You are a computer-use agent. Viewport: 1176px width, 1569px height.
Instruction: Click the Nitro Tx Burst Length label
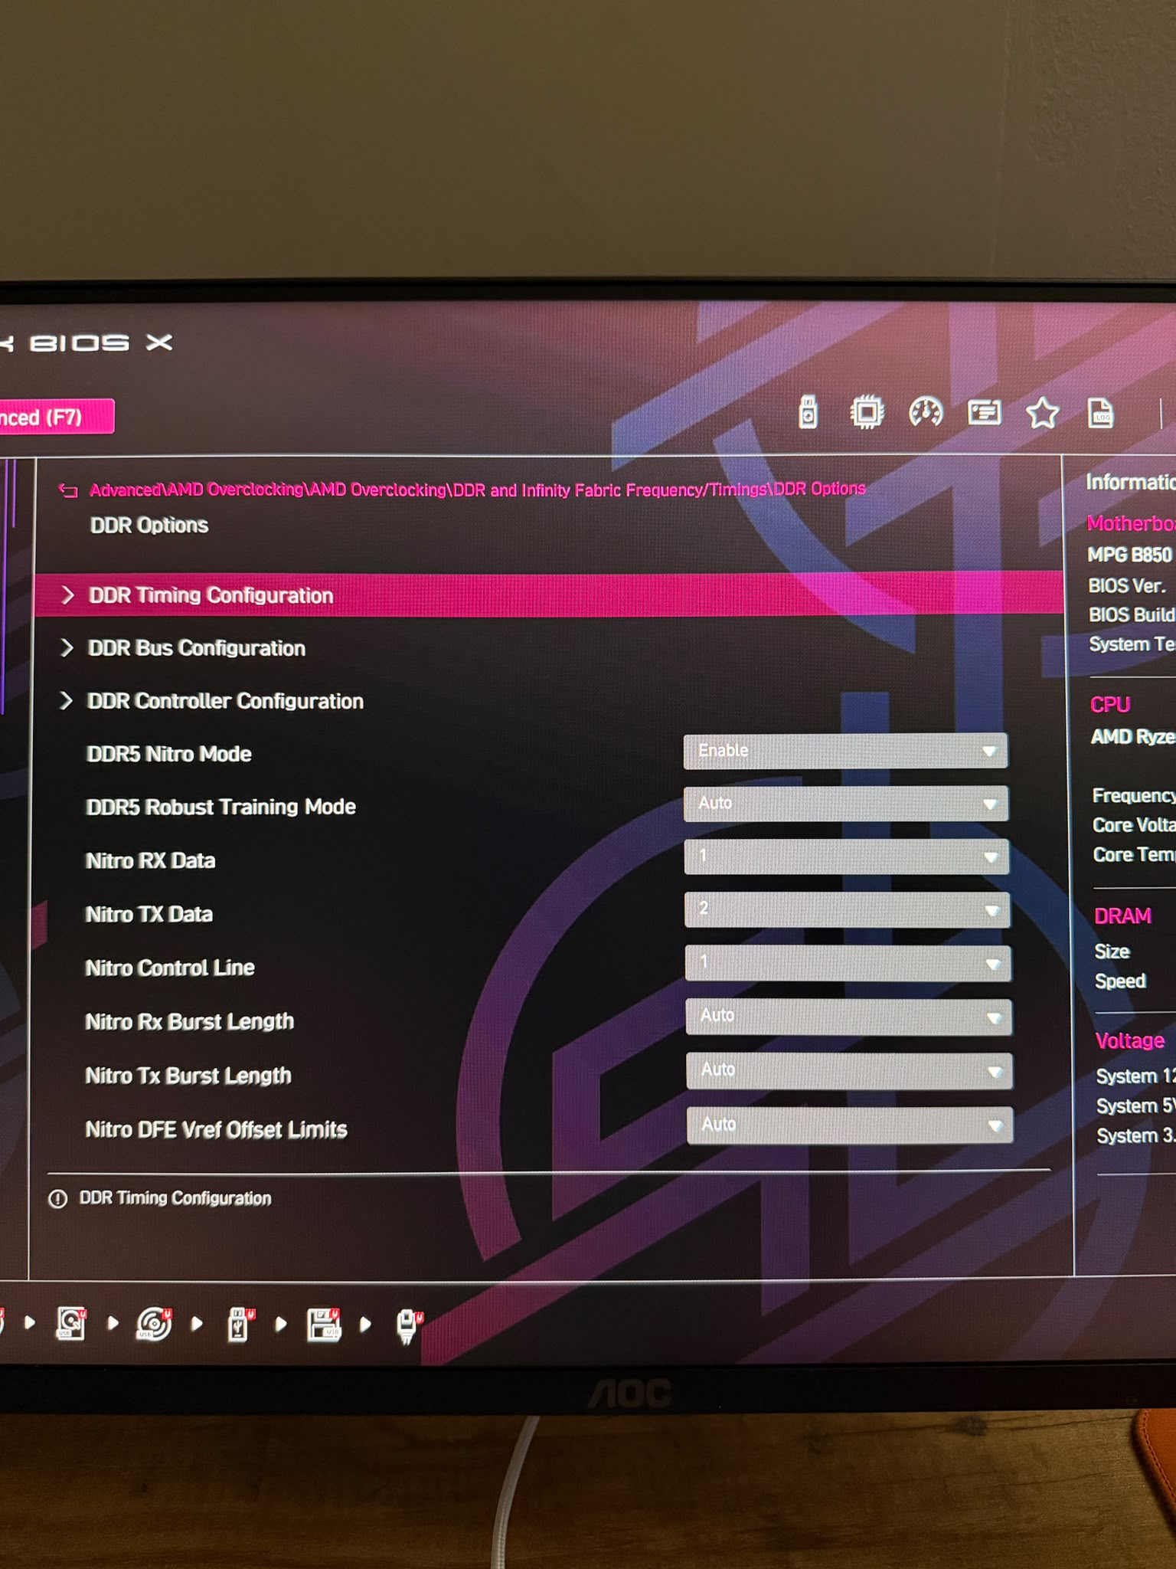(188, 1076)
